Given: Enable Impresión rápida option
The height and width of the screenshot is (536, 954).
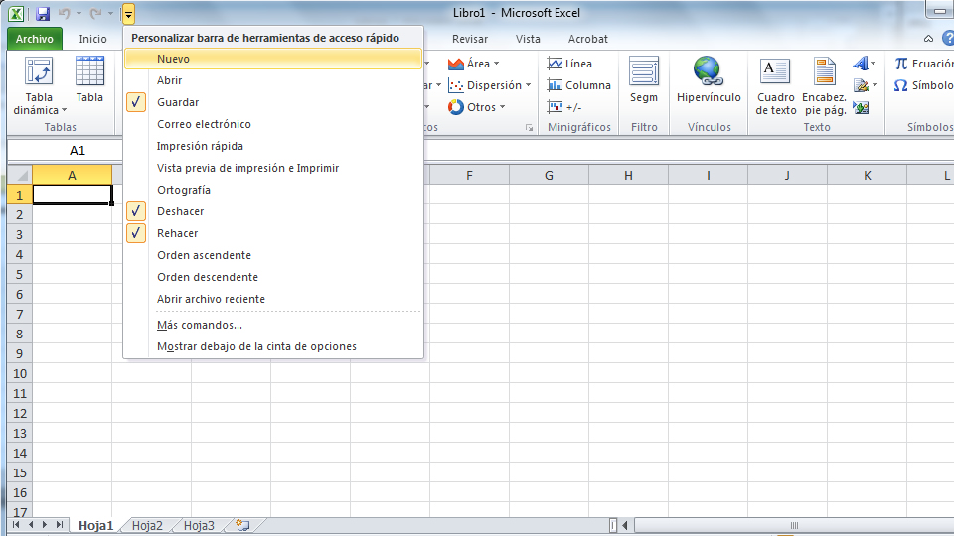Looking at the screenshot, I should (x=274, y=146).
